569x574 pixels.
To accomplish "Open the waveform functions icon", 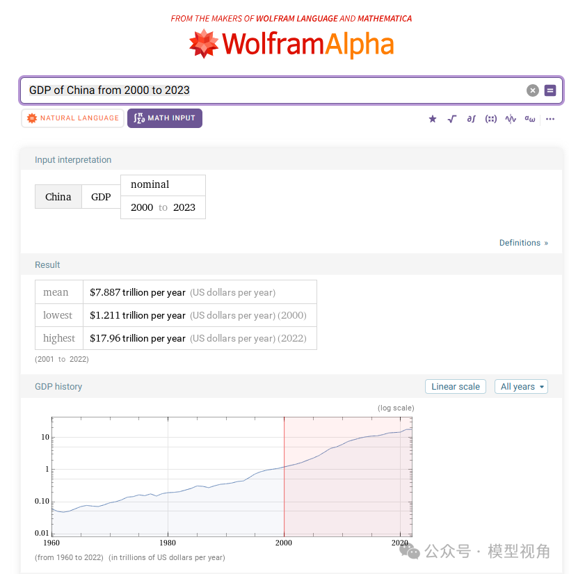I will pos(511,119).
